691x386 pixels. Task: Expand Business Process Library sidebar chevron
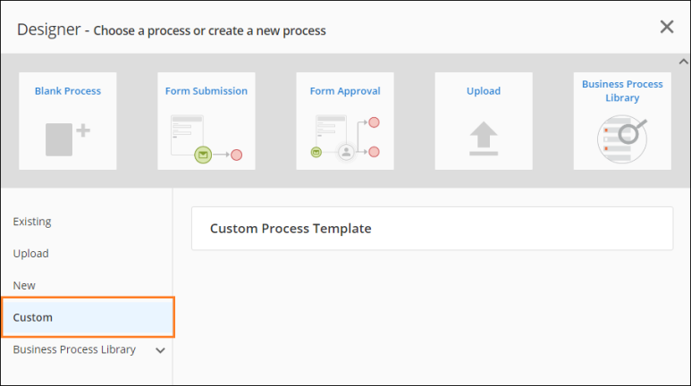point(160,350)
